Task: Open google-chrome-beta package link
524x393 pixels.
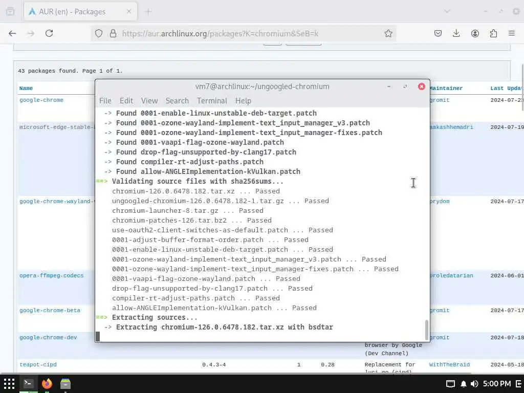Action: [50, 310]
